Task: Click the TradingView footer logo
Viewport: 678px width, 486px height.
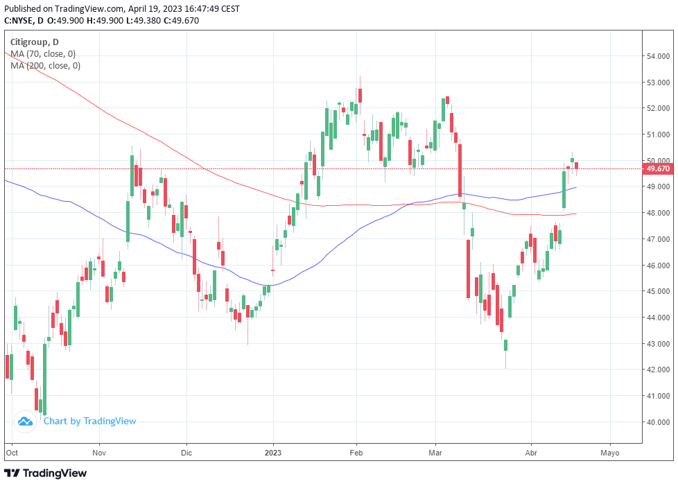Action: coord(45,473)
